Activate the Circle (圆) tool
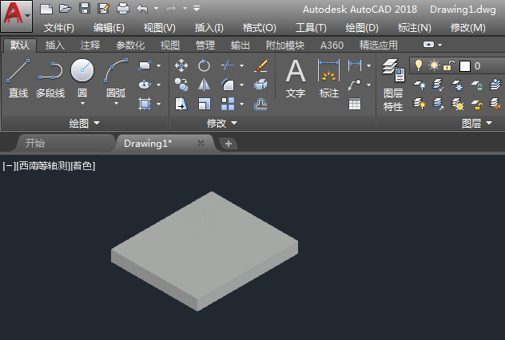This screenshot has width=505, height=340. point(82,73)
